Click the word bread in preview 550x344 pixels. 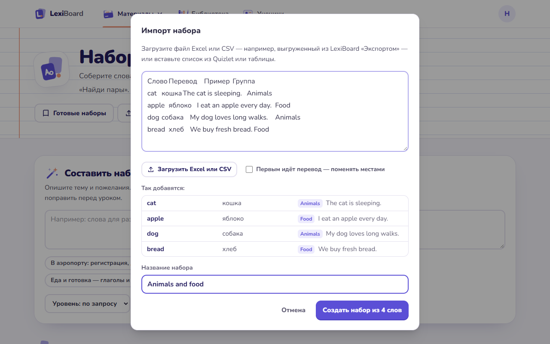156,249
